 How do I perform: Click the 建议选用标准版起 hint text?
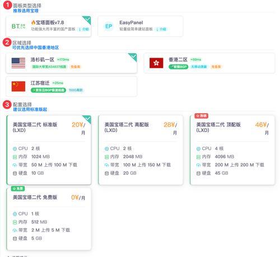tap(30, 110)
